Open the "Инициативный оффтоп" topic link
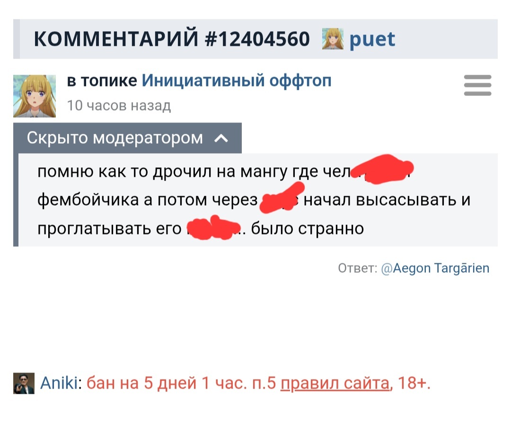This screenshot has height=425, width=511. [237, 81]
